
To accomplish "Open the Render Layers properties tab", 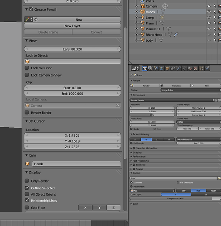I will (150, 68).
